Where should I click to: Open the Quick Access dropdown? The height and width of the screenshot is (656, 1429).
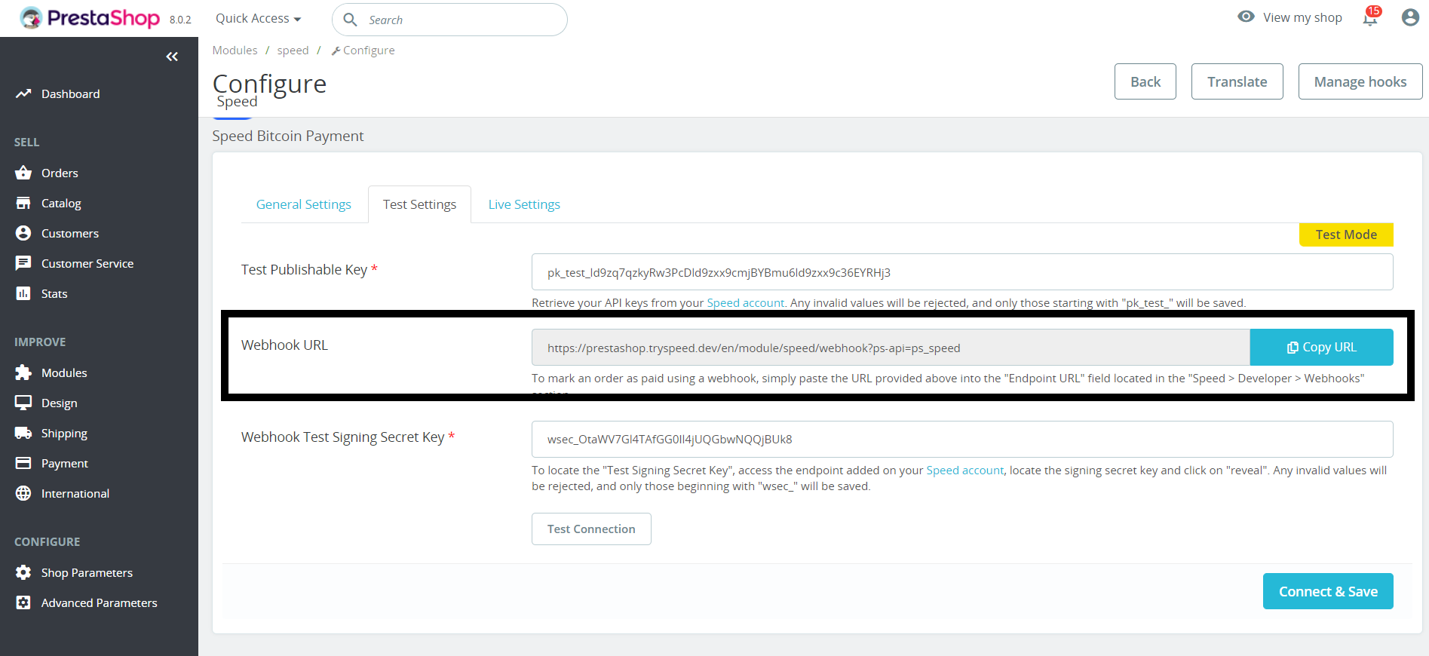tap(258, 18)
